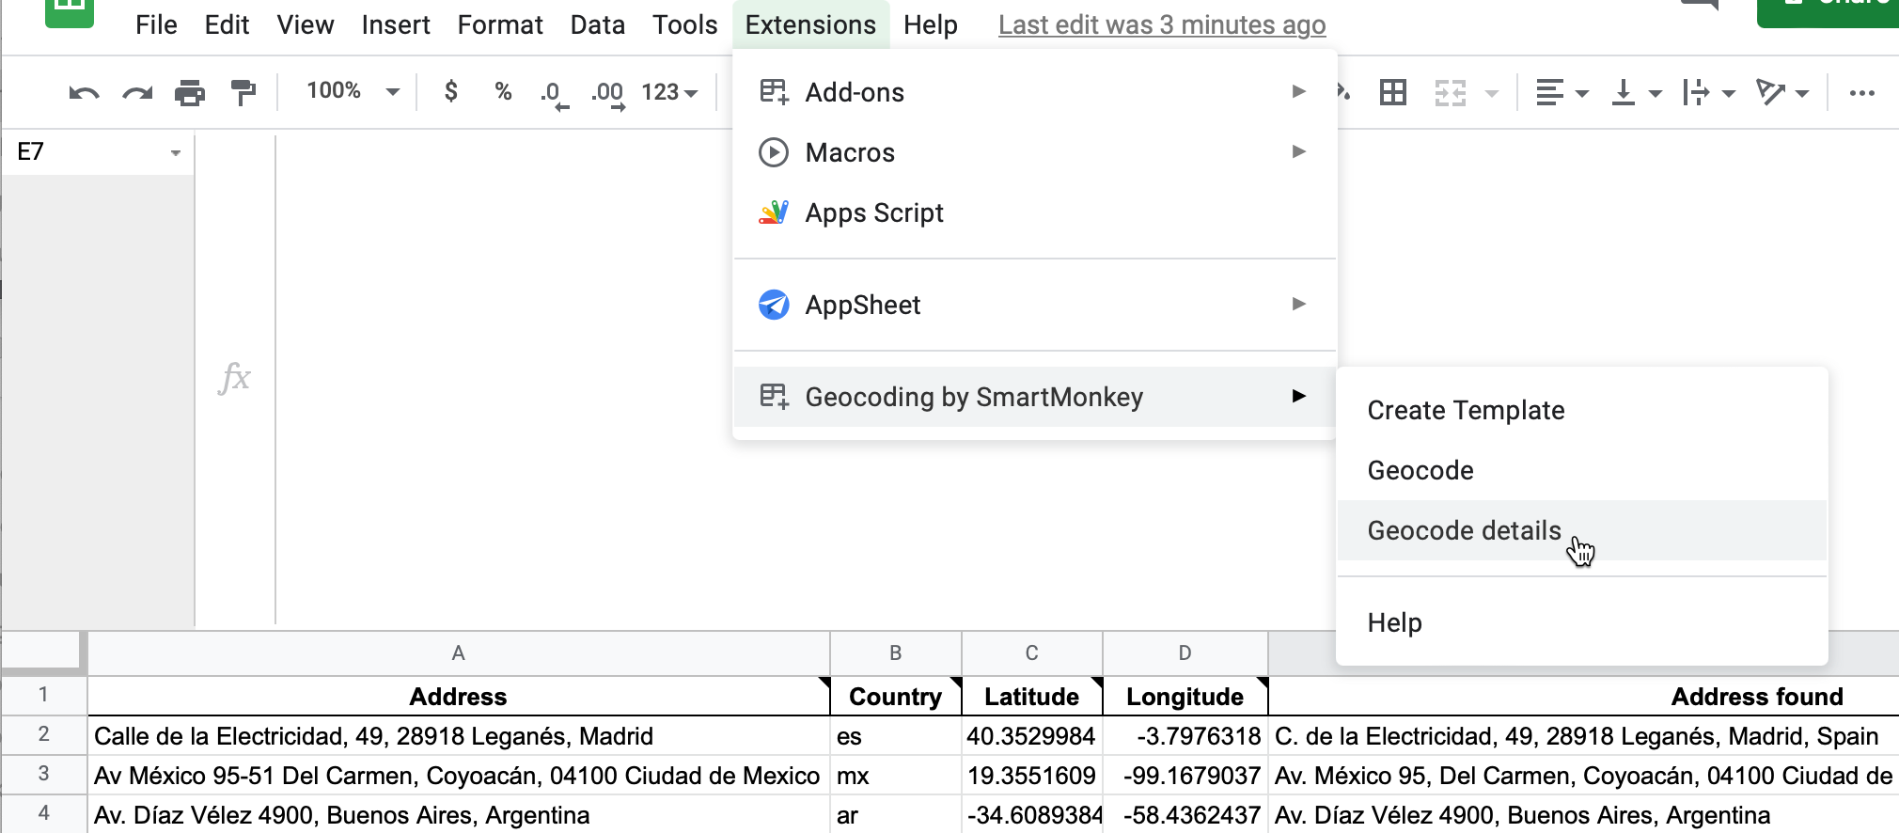This screenshot has height=833, width=1899.
Task: Open the 123 number format dropdown
Action: pos(669,92)
